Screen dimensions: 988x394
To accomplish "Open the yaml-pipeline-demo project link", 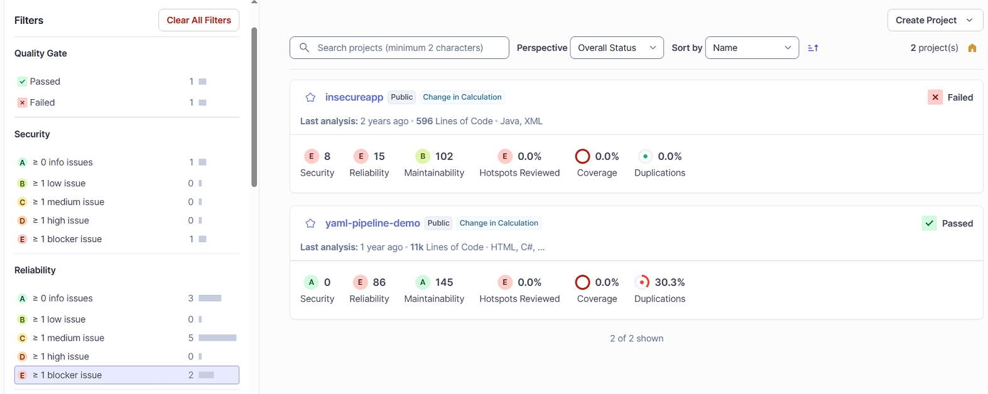I will point(372,223).
